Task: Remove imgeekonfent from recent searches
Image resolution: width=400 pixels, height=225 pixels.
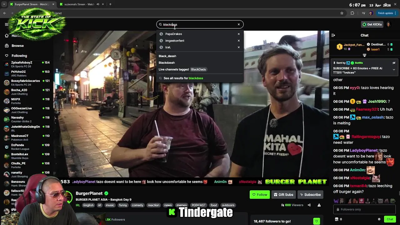Action: pos(239,41)
